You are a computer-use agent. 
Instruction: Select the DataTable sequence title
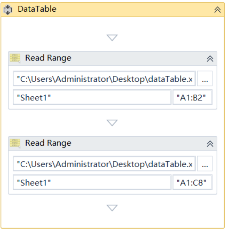pyautogui.click(x=37, y=9)
